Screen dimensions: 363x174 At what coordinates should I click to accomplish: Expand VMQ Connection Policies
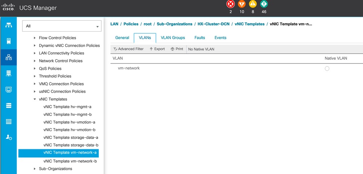(35, 84)
